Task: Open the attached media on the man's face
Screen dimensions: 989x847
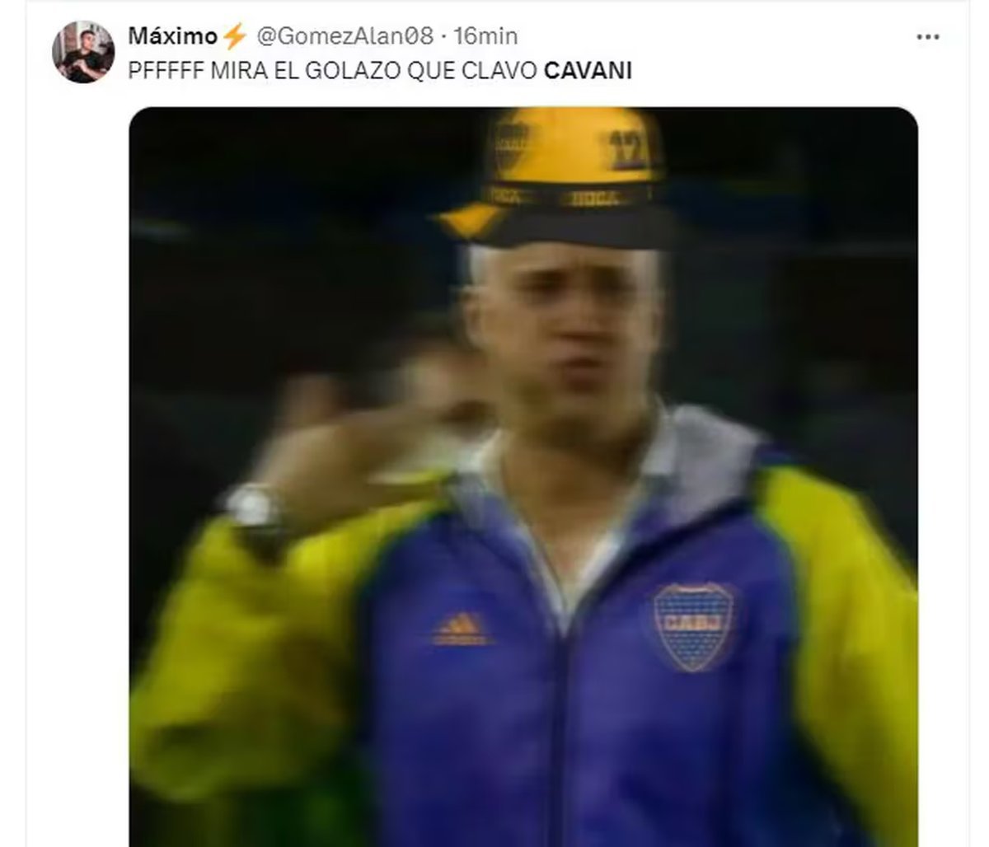Action: [x=567, y=330]
